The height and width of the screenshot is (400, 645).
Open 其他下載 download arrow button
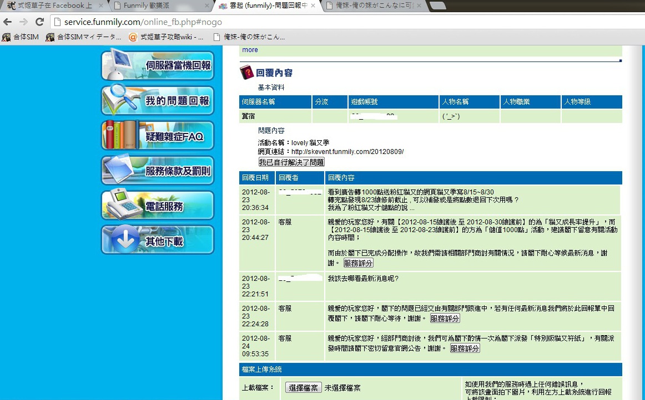point(158,240)
